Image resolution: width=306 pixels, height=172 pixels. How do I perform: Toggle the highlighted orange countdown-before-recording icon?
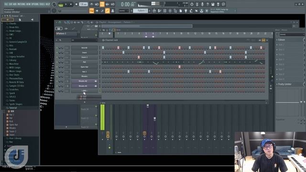click(102, 4)
